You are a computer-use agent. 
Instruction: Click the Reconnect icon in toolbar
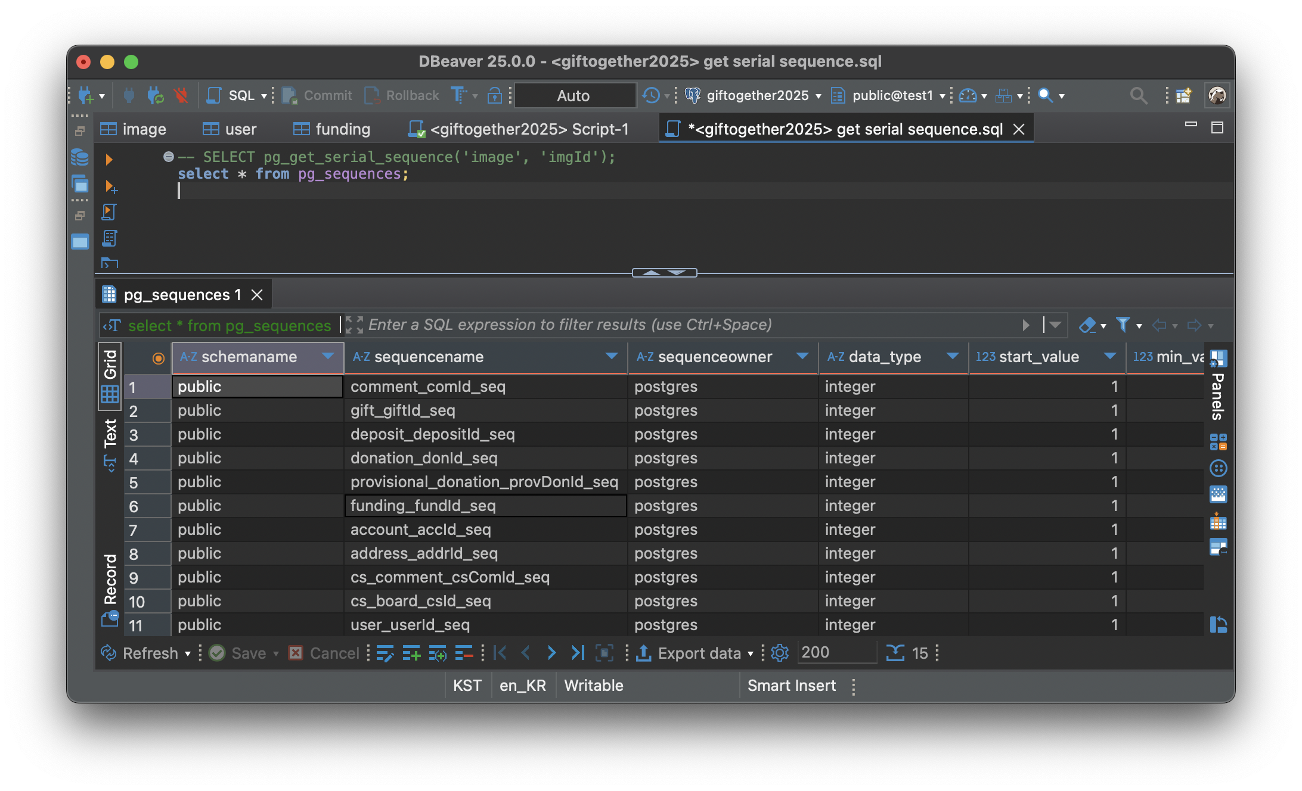(155, 95)
